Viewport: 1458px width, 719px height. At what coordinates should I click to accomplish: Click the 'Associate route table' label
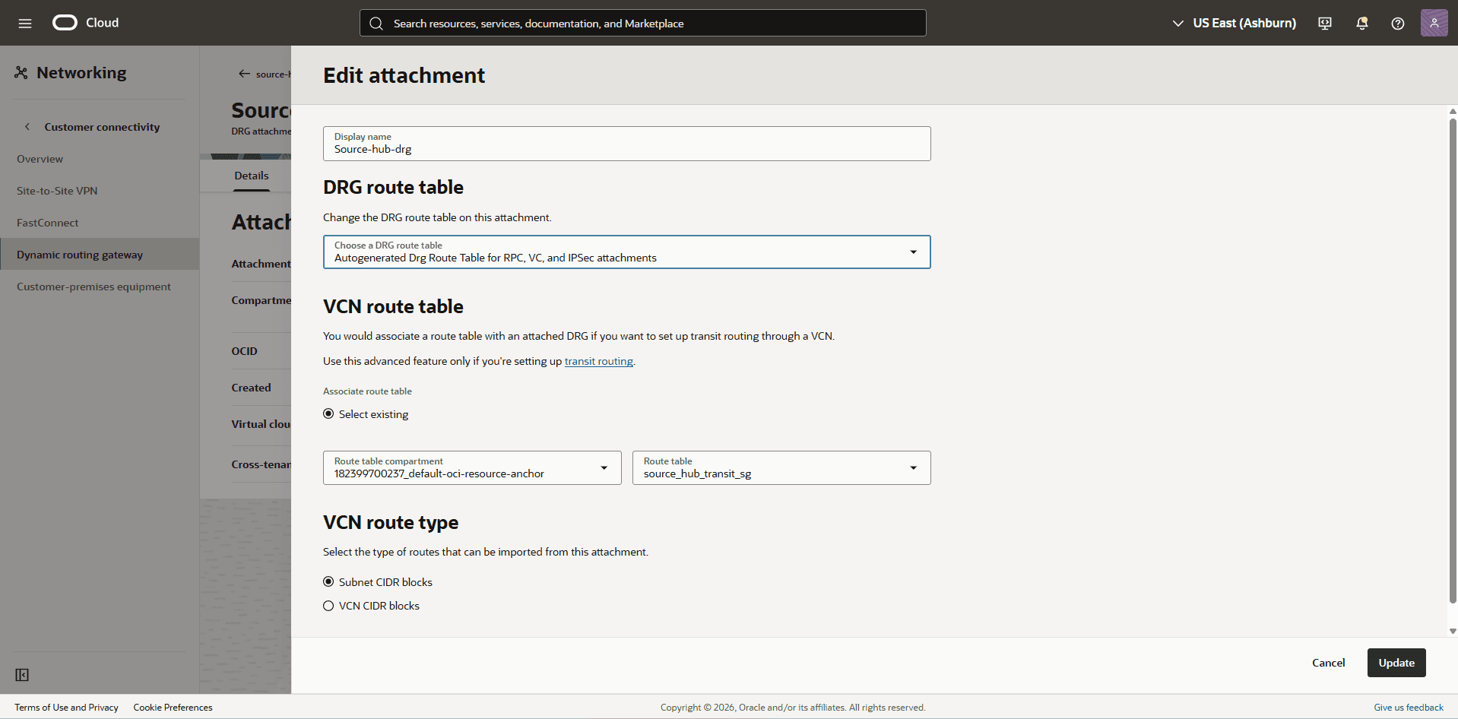click(367, 391)
